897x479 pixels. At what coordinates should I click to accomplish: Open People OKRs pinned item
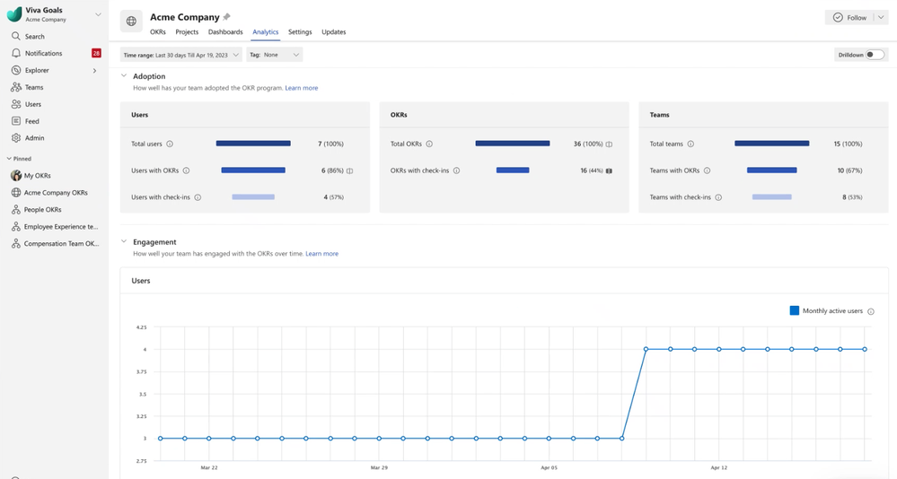pyautogui.click(x=42, y=210)
